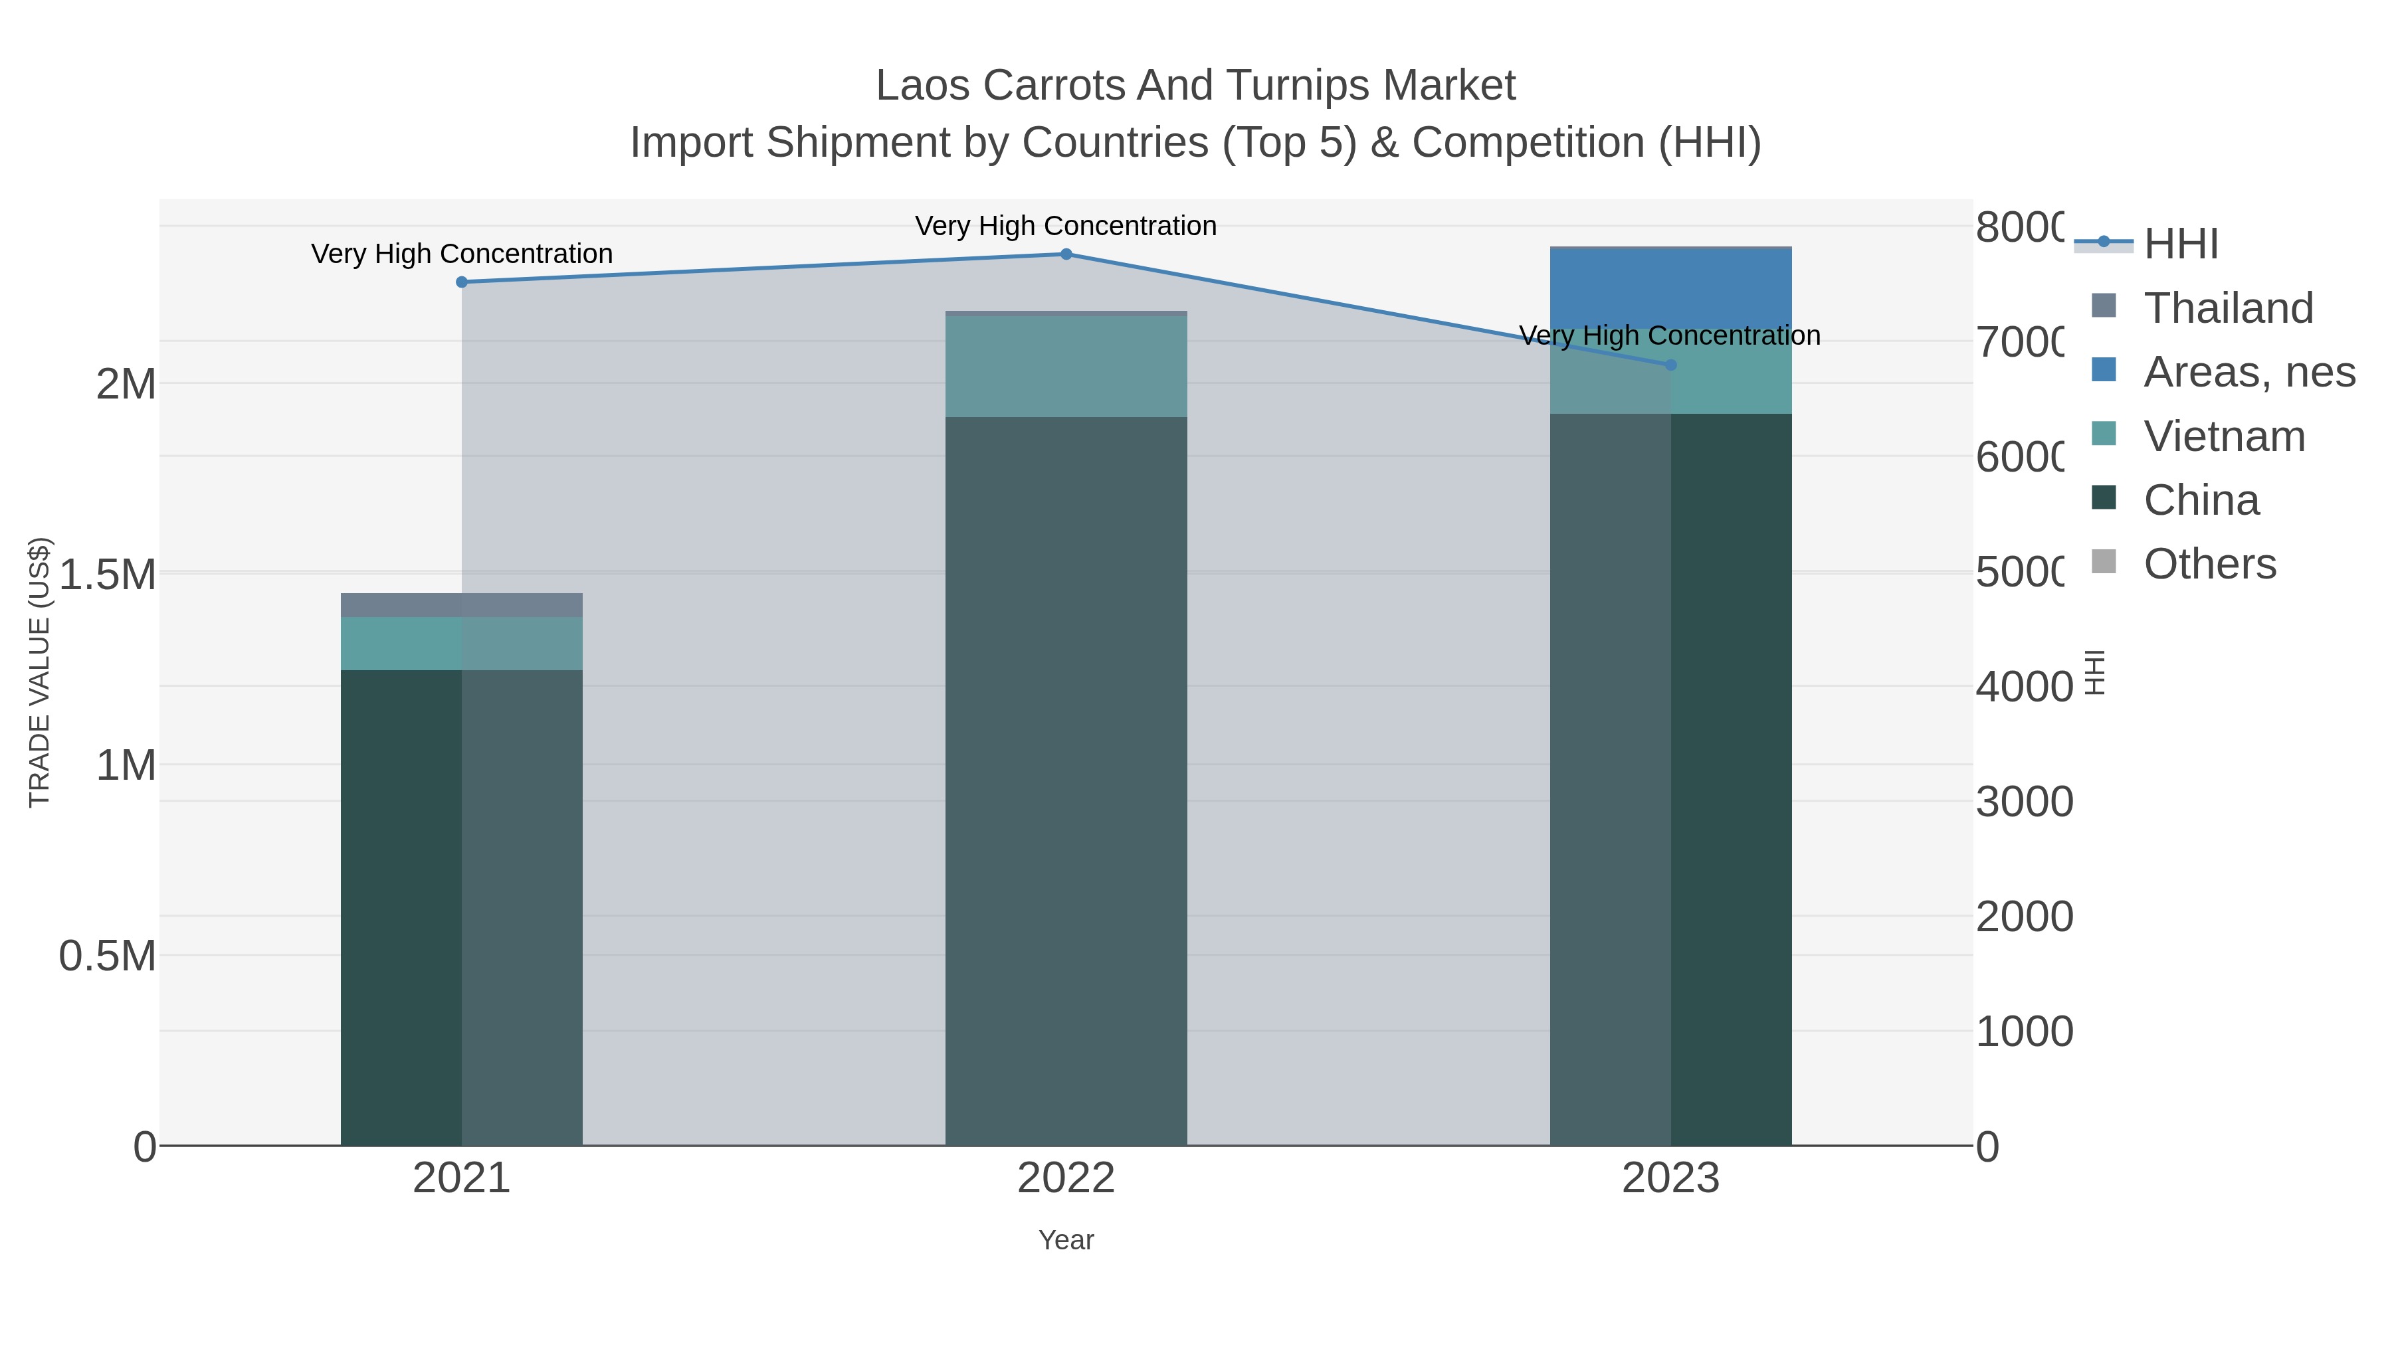The height and width of the screenshot is (1345, 2392).
Task: Click the 2022 Vietnam bar segment
Action: (1066, 367)
